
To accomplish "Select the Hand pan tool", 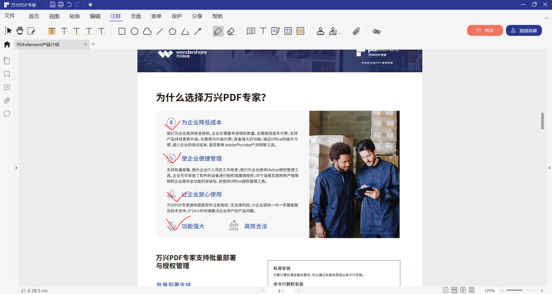I will pos(20,31).
